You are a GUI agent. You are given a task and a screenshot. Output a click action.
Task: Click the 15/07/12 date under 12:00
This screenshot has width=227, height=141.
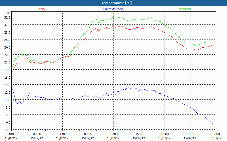click(x=113, y=138)
